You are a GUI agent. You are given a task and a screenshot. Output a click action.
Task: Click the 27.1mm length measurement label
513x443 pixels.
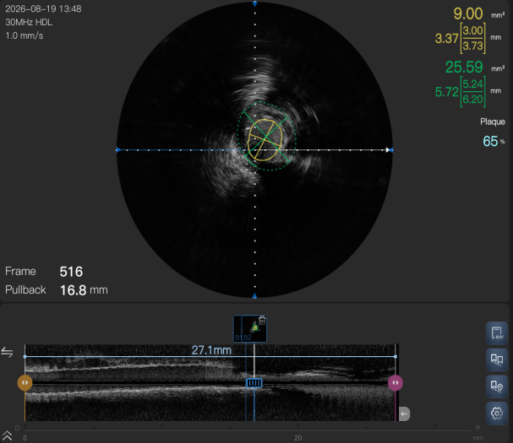(x=211, y=350)
